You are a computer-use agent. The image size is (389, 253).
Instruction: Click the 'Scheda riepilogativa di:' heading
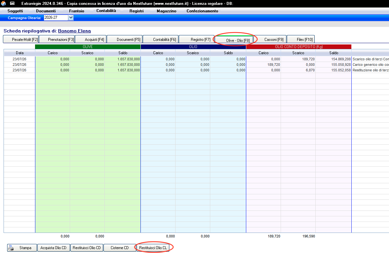30,31
